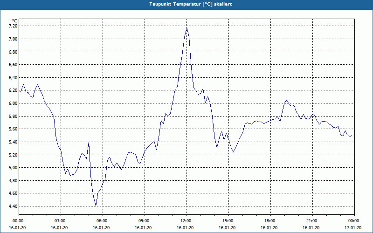373x233 pixels.
Task: Select the 7,20 y-axis label
Action: pyautogui.click(x=13, y=26)
